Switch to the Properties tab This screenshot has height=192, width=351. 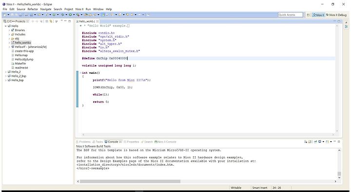tap(132, 142)
